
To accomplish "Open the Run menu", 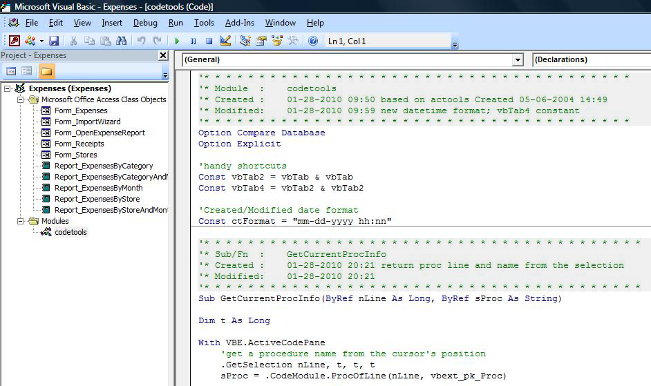I will tap(176, 23).
